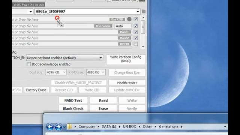Enable Boot acknowledge enabled checkbox
The image size is (240, 135).
(28, 64)
